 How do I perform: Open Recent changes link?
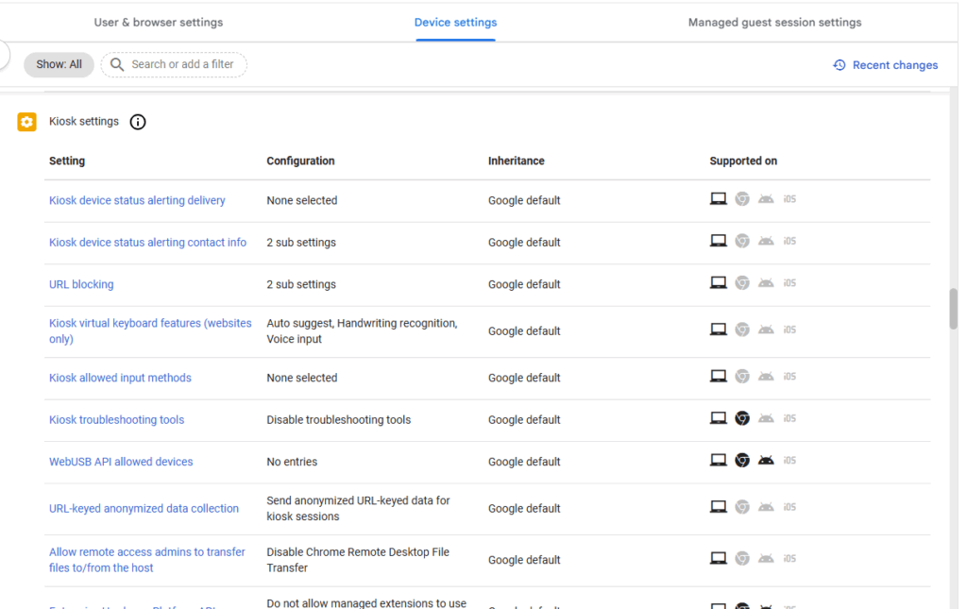click(894, 65)
